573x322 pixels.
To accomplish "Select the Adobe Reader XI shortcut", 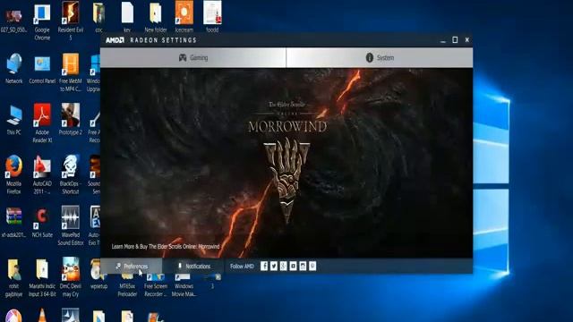I will (42, 123).
